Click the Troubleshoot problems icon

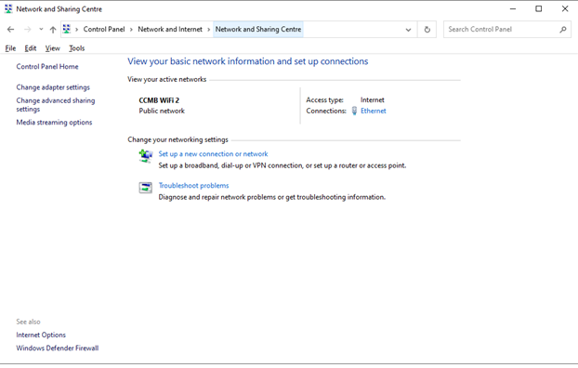tap(146, 188)
